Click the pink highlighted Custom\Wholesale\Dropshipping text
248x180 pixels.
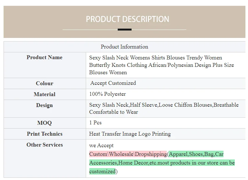pos(128,154)
